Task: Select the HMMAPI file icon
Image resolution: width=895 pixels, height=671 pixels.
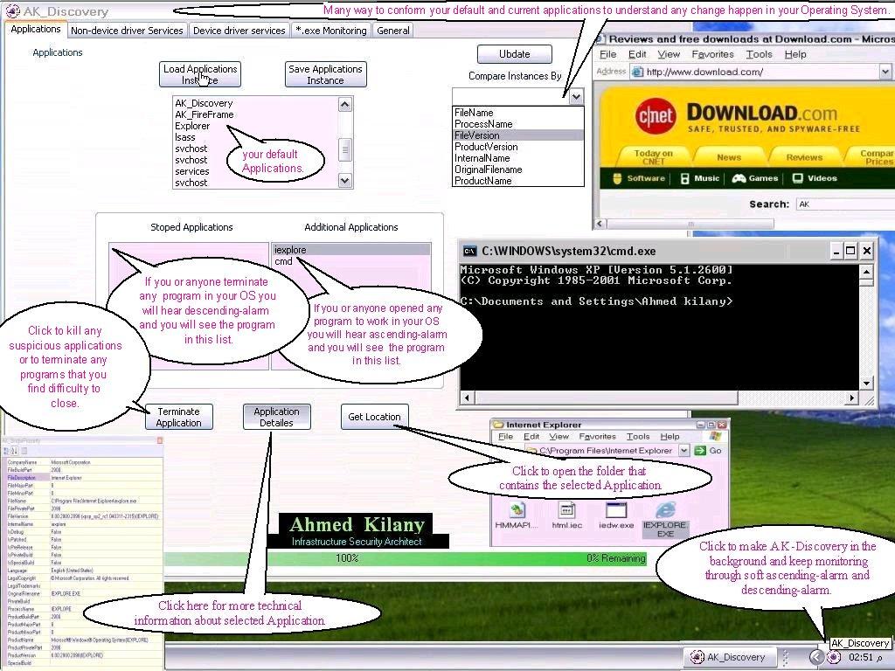Action: (x=517, y=510)
